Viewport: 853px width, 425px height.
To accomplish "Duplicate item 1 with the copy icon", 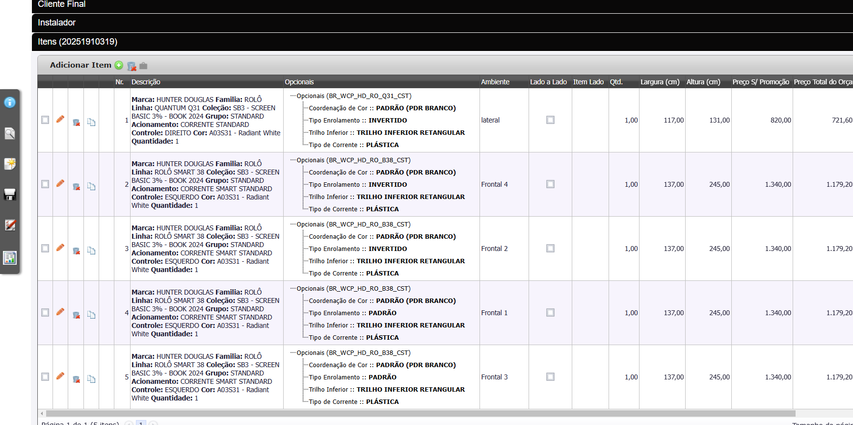I will [91, 122].
